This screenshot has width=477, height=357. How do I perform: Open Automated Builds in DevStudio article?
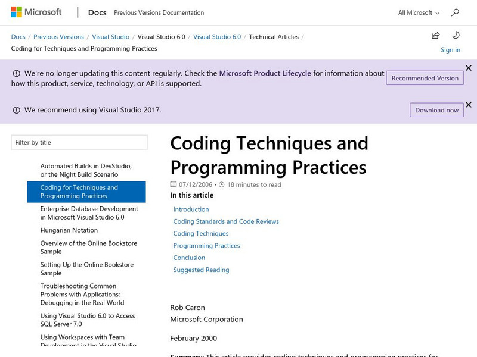86,170
